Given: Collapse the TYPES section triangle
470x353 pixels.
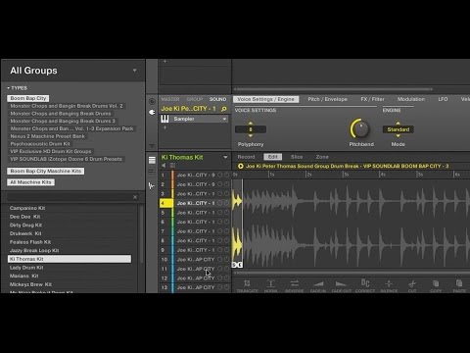Looking at the screenshot, I should pos(8,88).
